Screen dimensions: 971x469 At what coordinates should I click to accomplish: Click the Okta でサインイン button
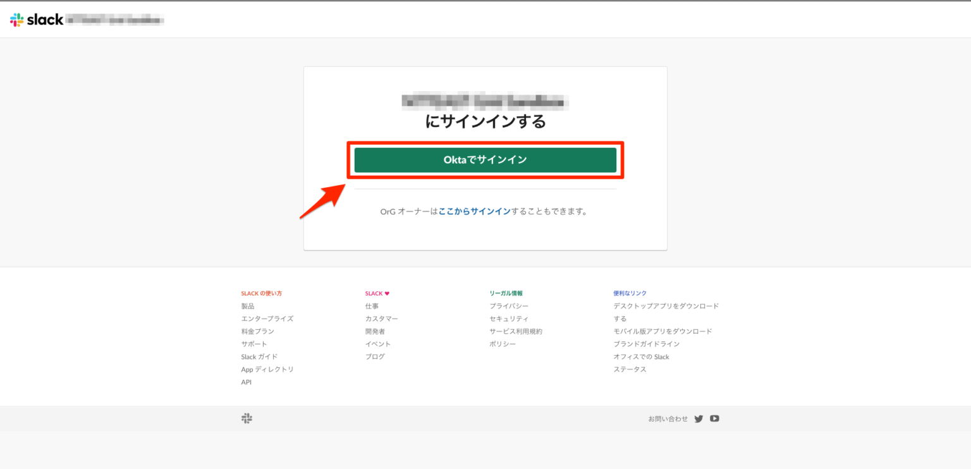pos(485,159)
